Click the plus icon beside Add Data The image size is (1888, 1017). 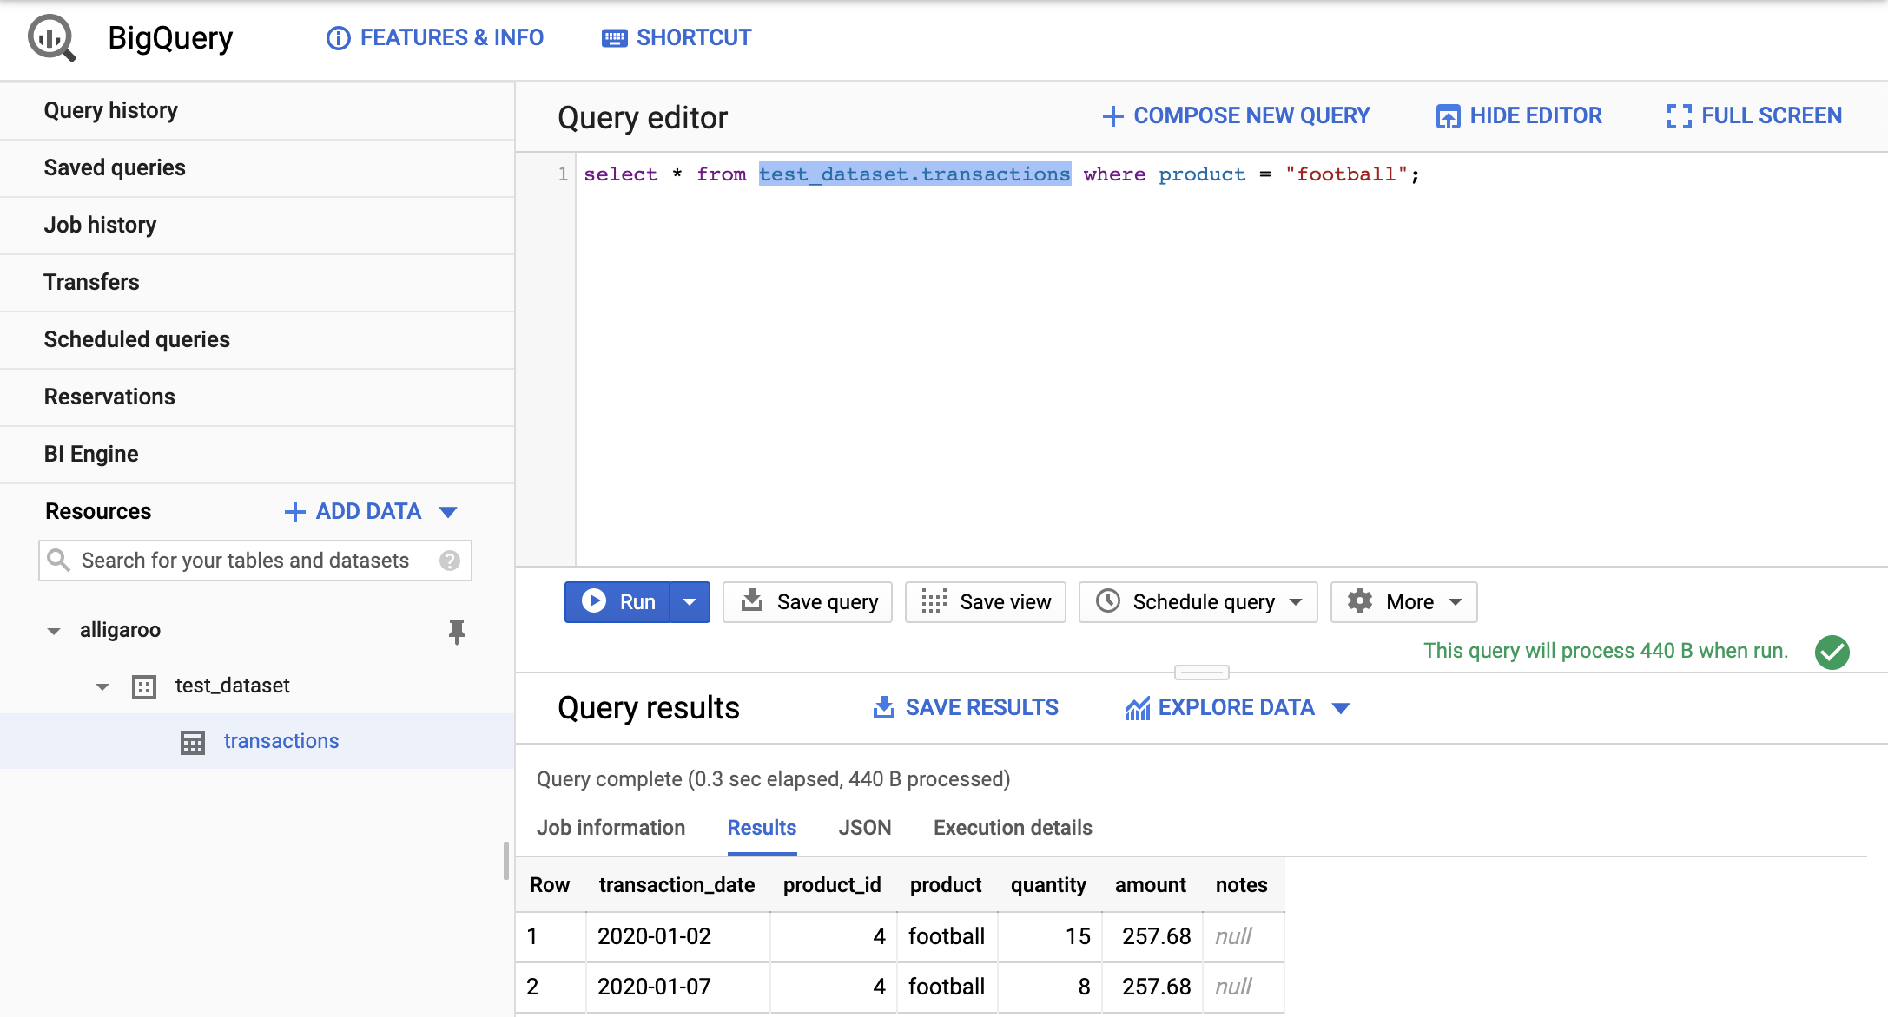295,512
